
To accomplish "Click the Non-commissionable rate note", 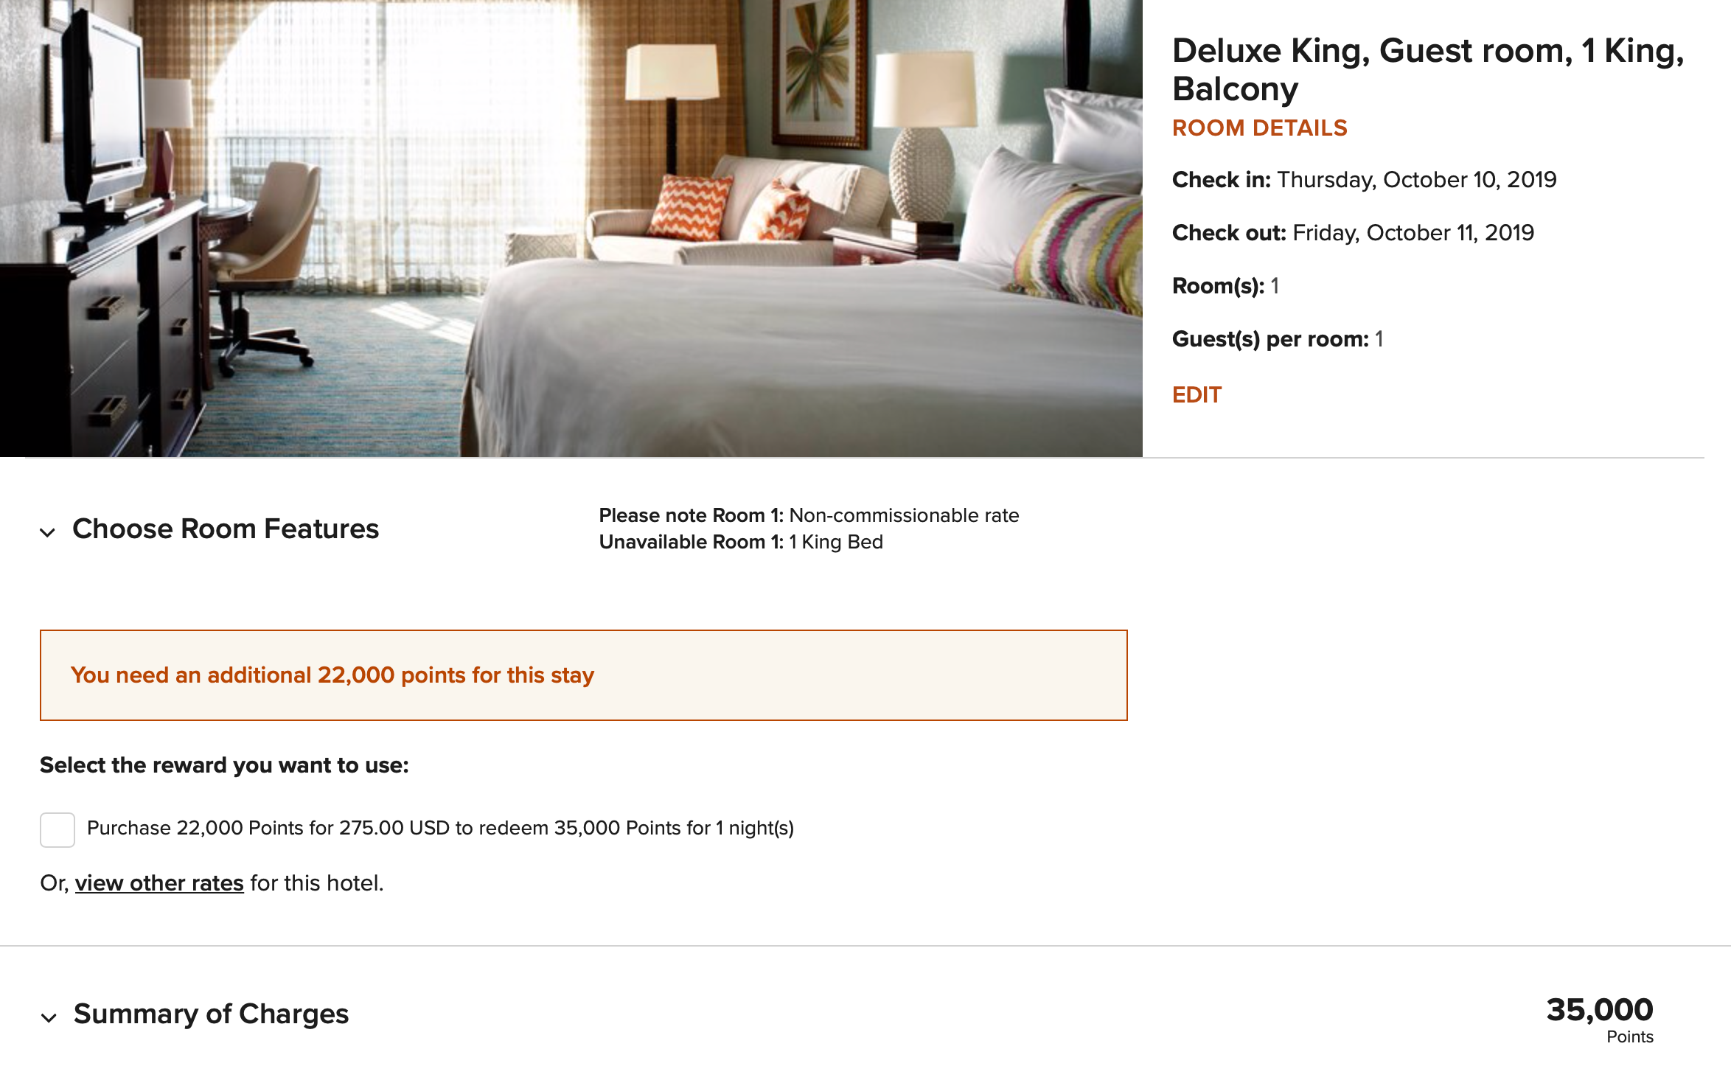I will point(809,515).
